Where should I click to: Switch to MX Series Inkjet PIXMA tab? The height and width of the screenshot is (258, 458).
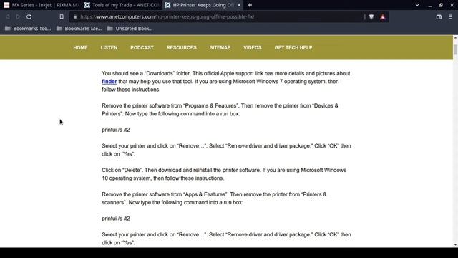42,5
